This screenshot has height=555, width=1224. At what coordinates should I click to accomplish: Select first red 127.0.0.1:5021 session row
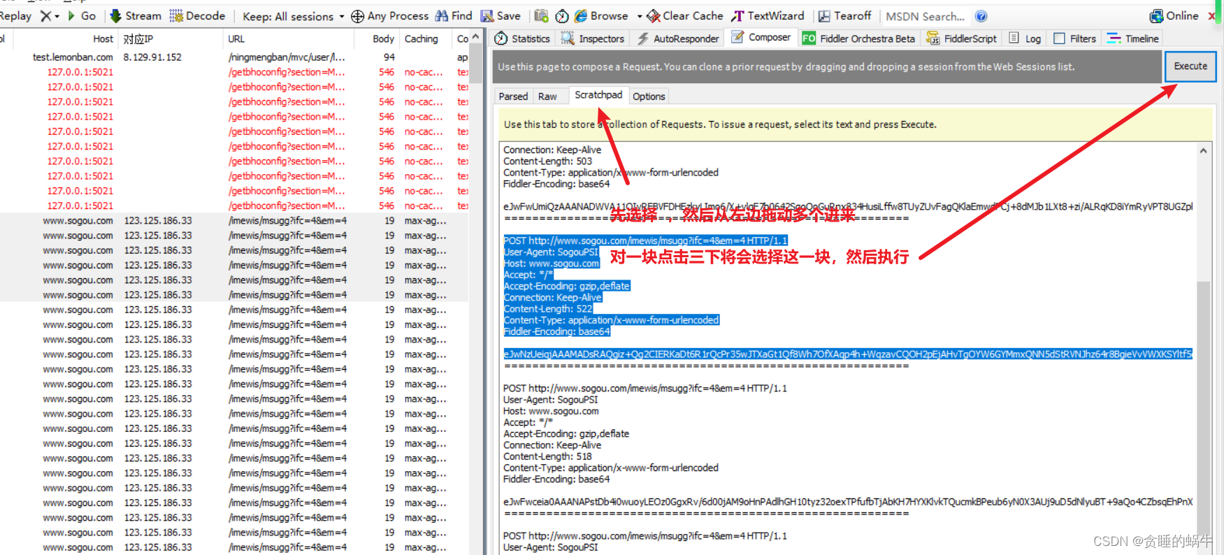coord(234,72)
